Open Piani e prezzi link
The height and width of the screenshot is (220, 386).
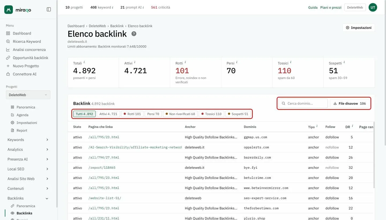tap(331, 7)
